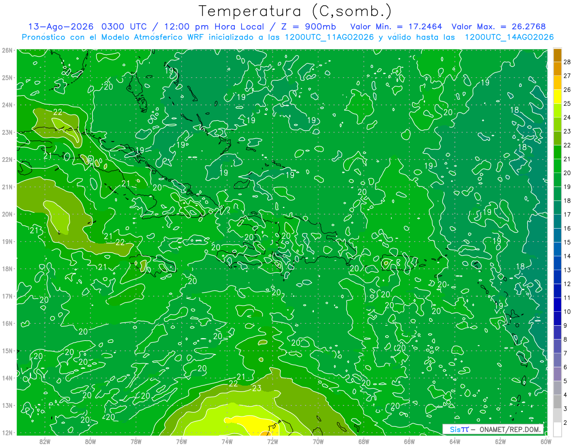Click the colorbar label "9"
This screenshot has height=448, width=580.
point(565,325)
